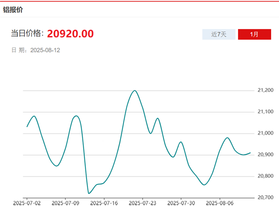
Task: Click the 铝报价 panel heading
Action: (13, 9)
